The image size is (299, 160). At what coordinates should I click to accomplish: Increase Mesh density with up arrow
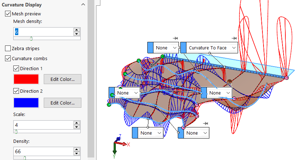click(x=77, y=30)
